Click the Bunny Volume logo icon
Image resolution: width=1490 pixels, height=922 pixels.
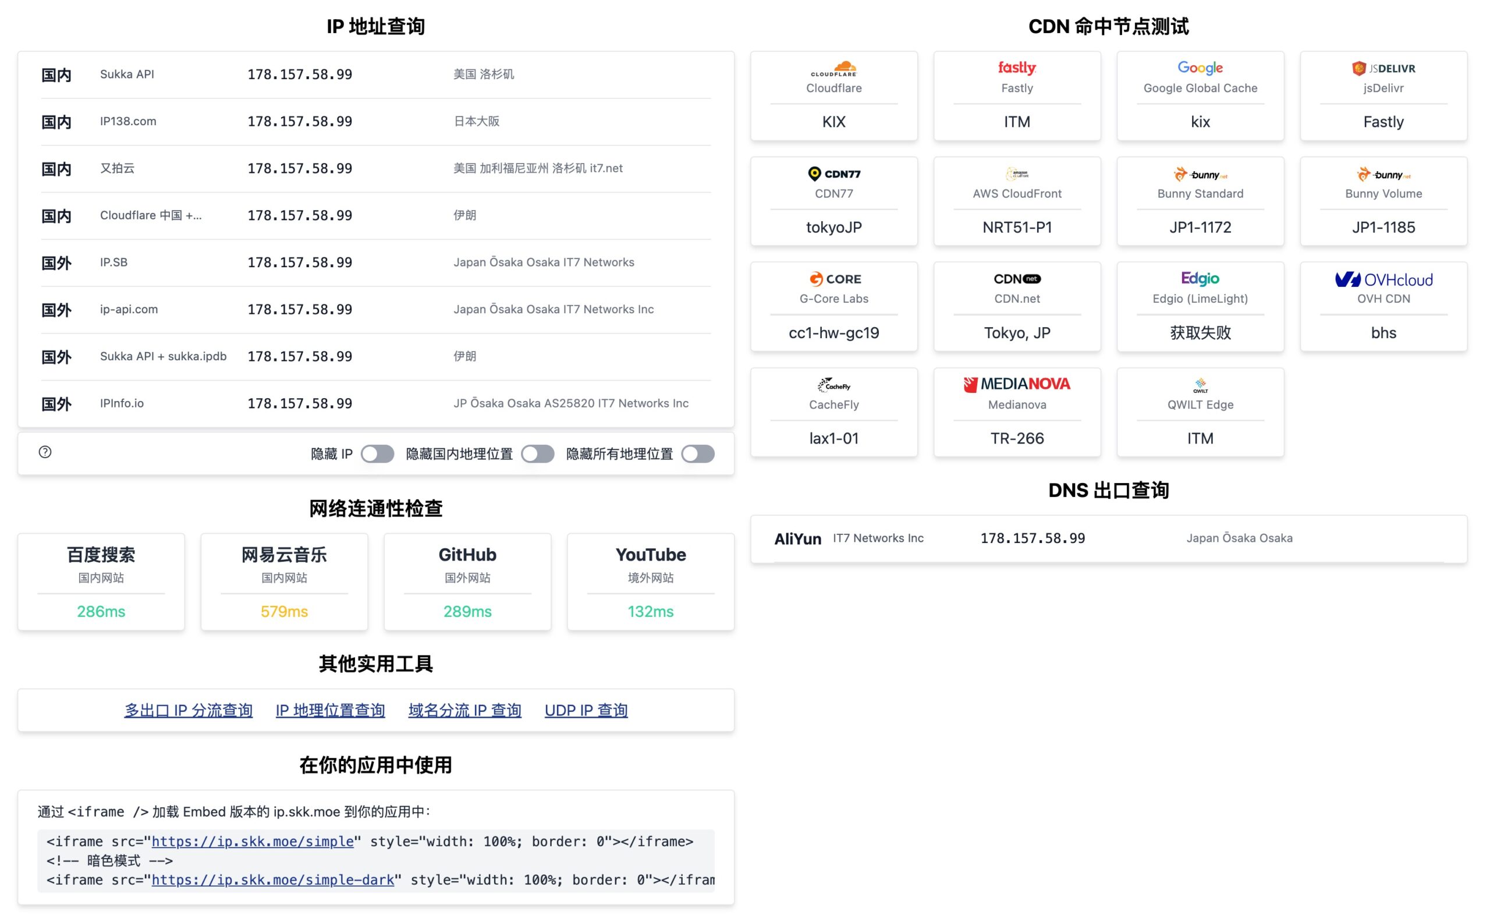coord(1383,175)
